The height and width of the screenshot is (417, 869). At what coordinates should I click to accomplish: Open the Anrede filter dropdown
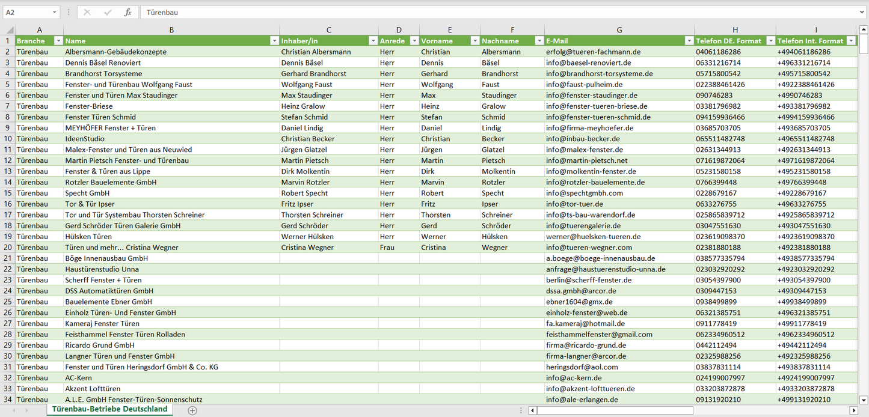pos(414,41)
